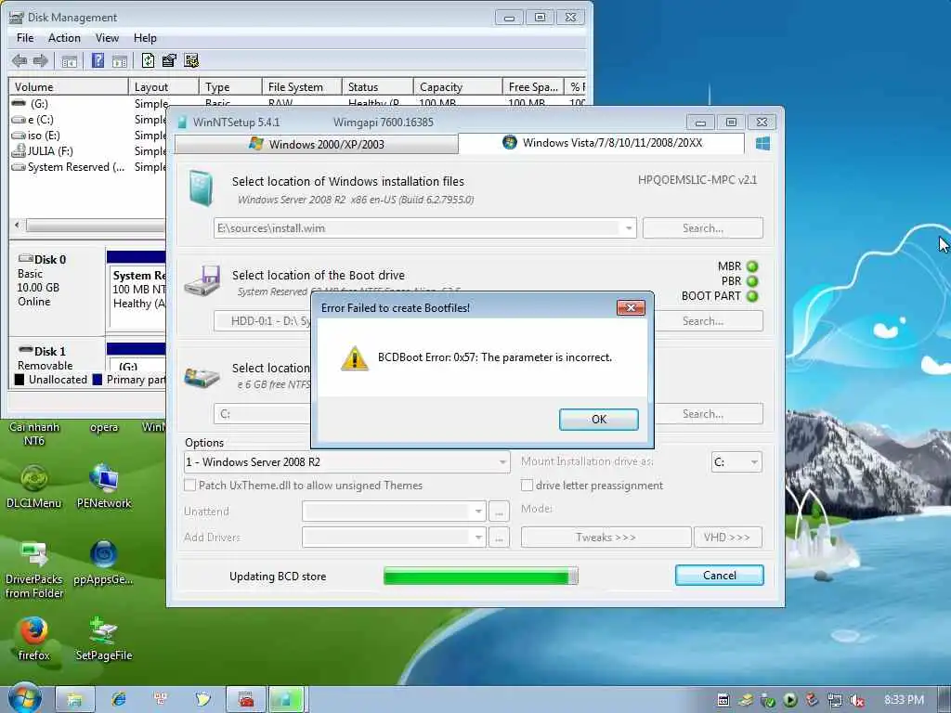The height and width of the screenshot is (713, 951).
Task: Open Internet Explorer from the taskbar
Action: point(119,700)
